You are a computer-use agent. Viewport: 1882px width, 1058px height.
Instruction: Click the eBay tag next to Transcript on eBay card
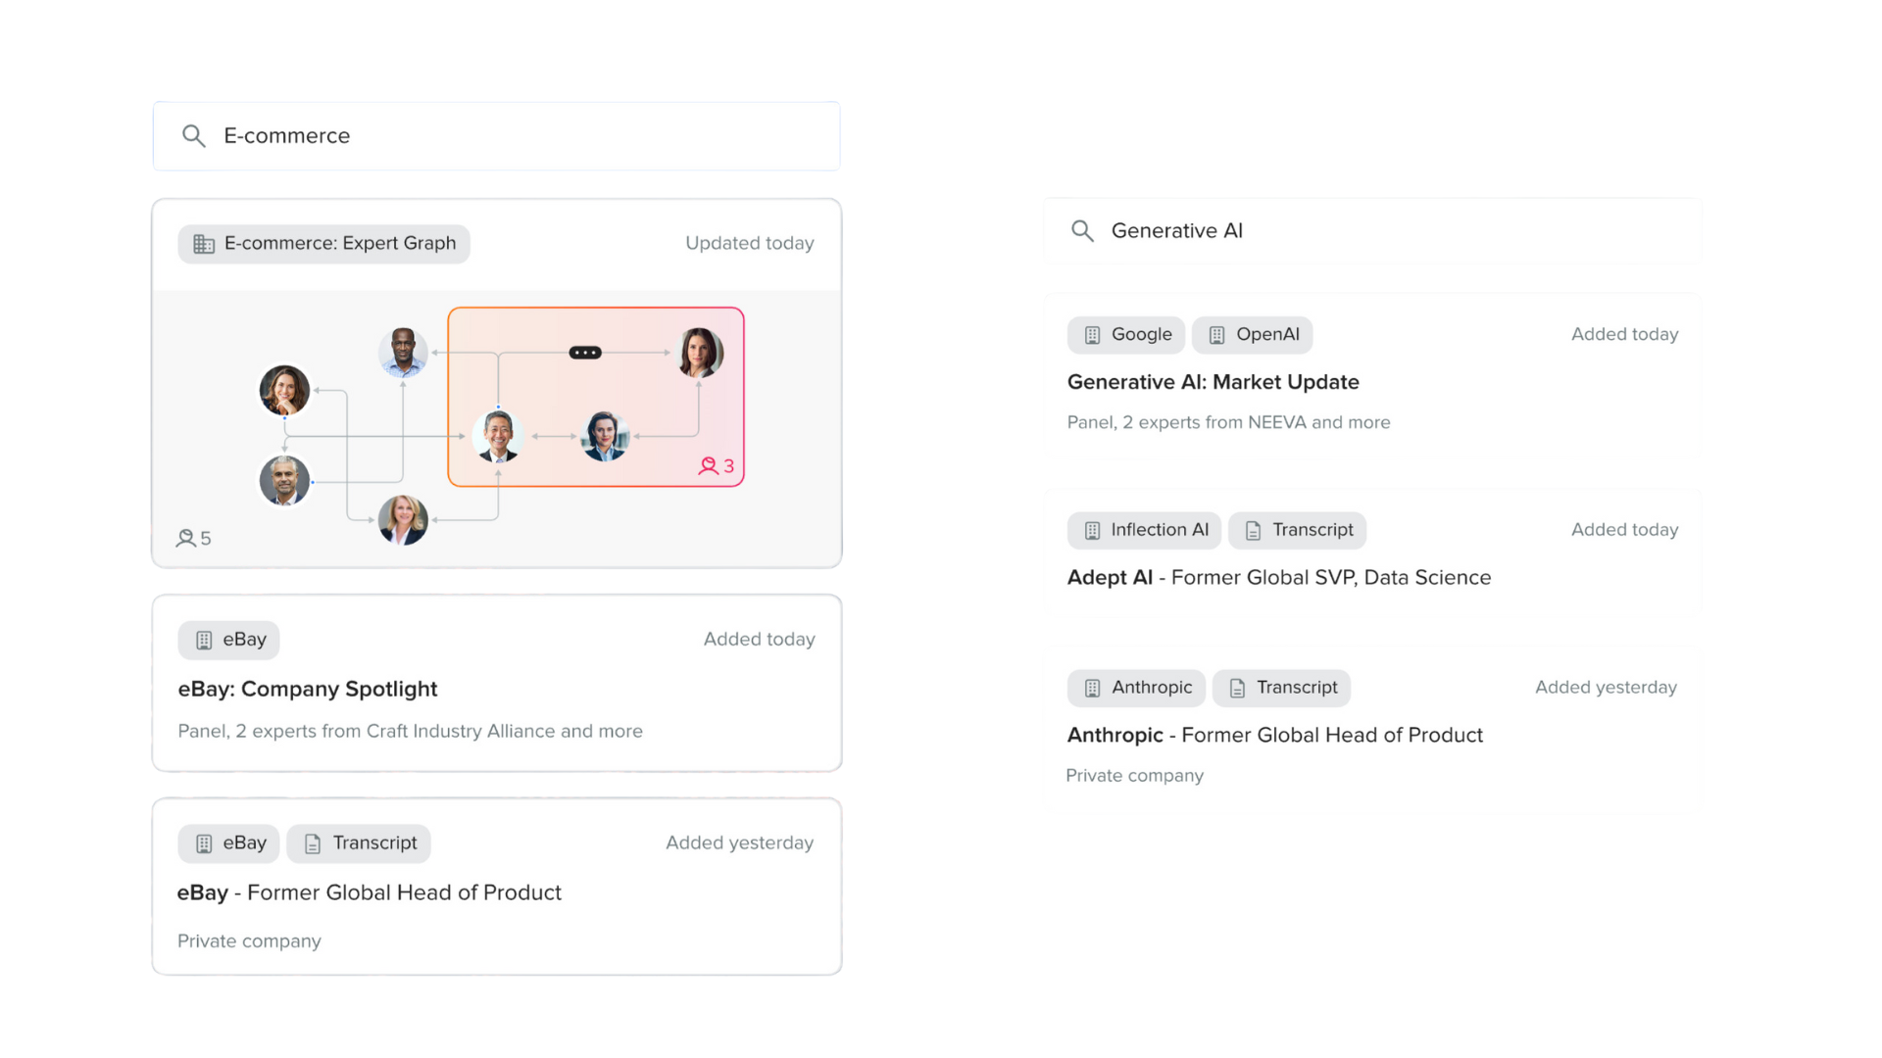pyautogui.click(x=228, y=843)
